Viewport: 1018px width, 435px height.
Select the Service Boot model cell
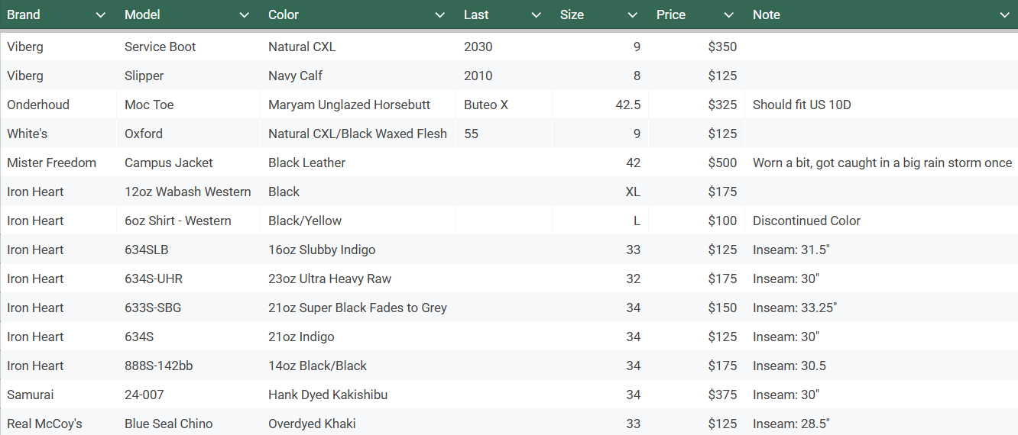188,47
